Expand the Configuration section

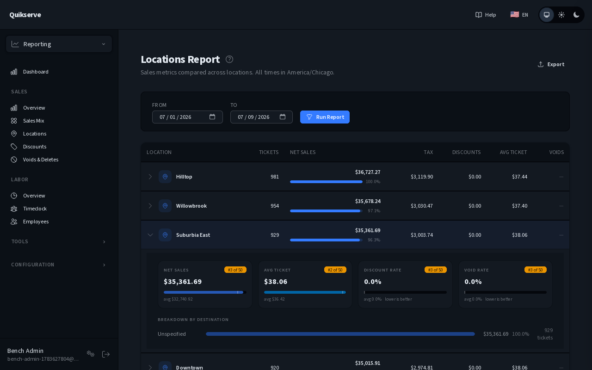[59, 265]
